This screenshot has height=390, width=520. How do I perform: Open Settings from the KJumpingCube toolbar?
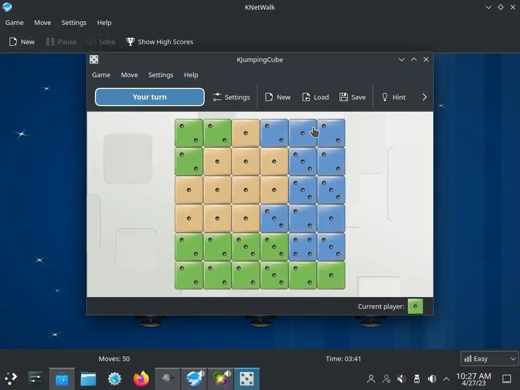(232, 97)
